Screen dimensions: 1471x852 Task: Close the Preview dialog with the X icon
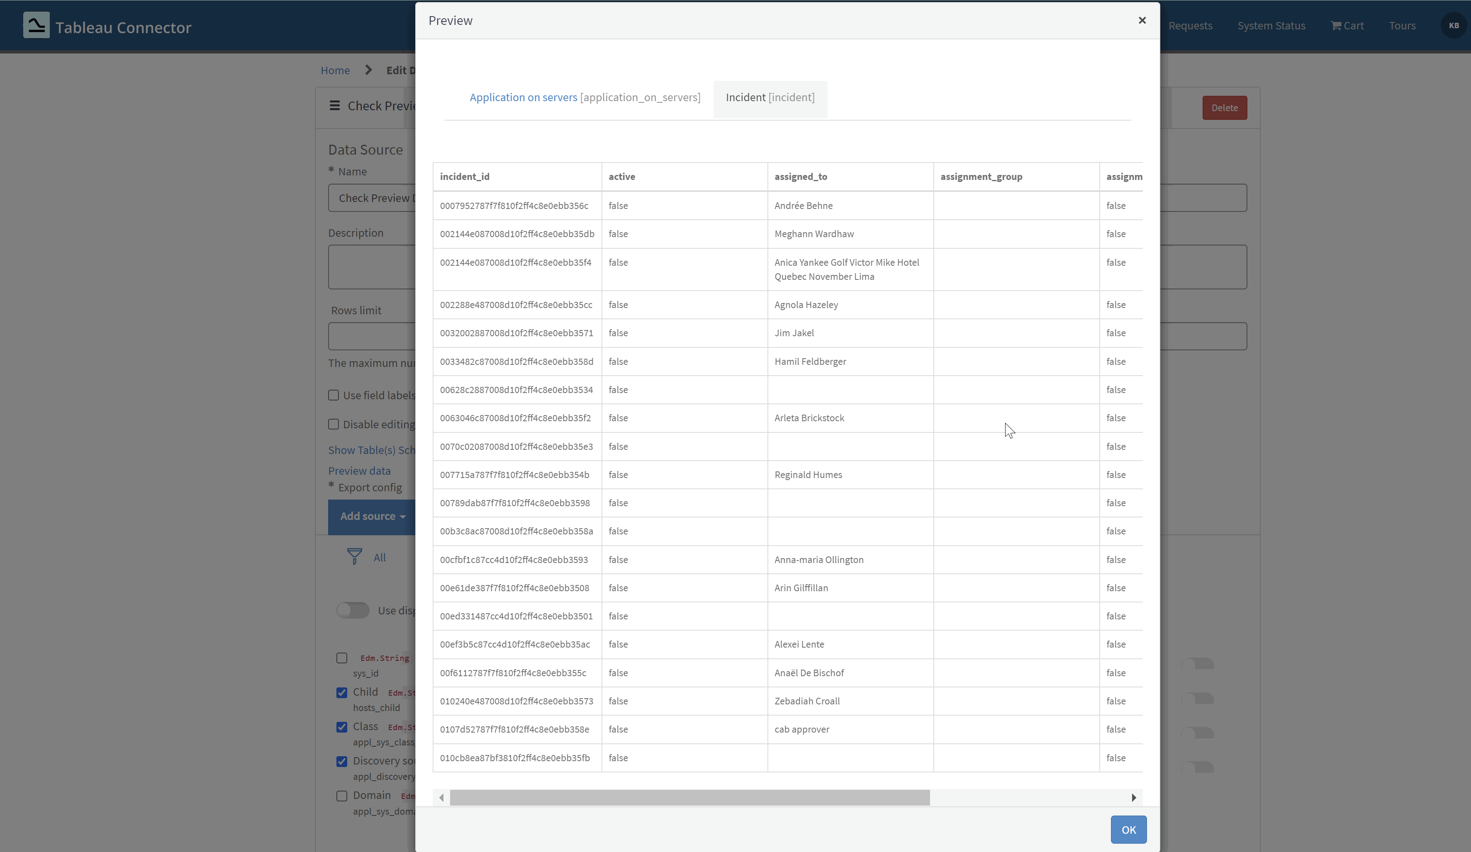coord(1142,20)
